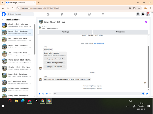The width and height of the screenshot is (153, 114).
Task: Go back in Chrome
Action: pyautogui.click(x=3, y=8)
